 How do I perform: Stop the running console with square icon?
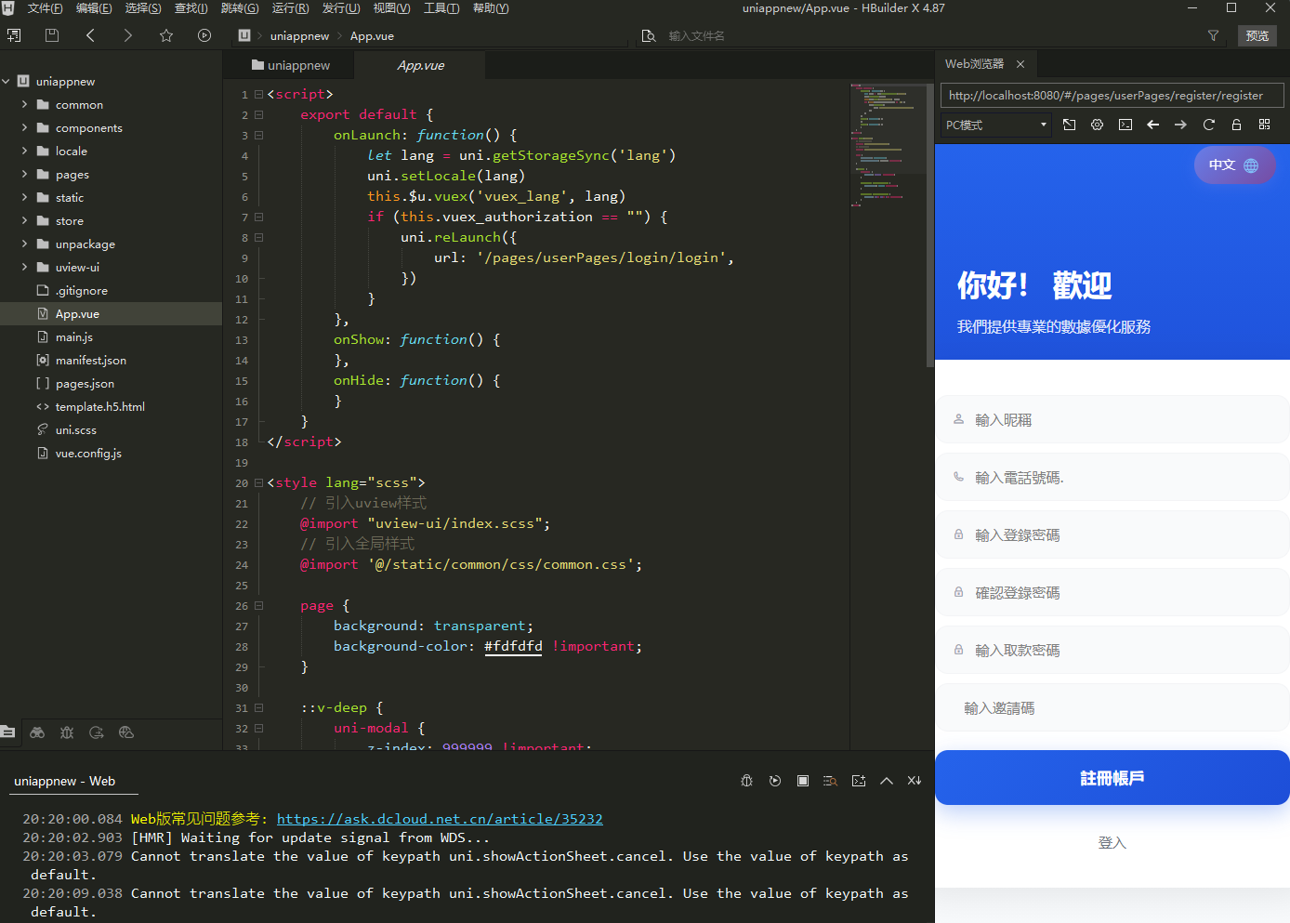click(x=803, y=781)
